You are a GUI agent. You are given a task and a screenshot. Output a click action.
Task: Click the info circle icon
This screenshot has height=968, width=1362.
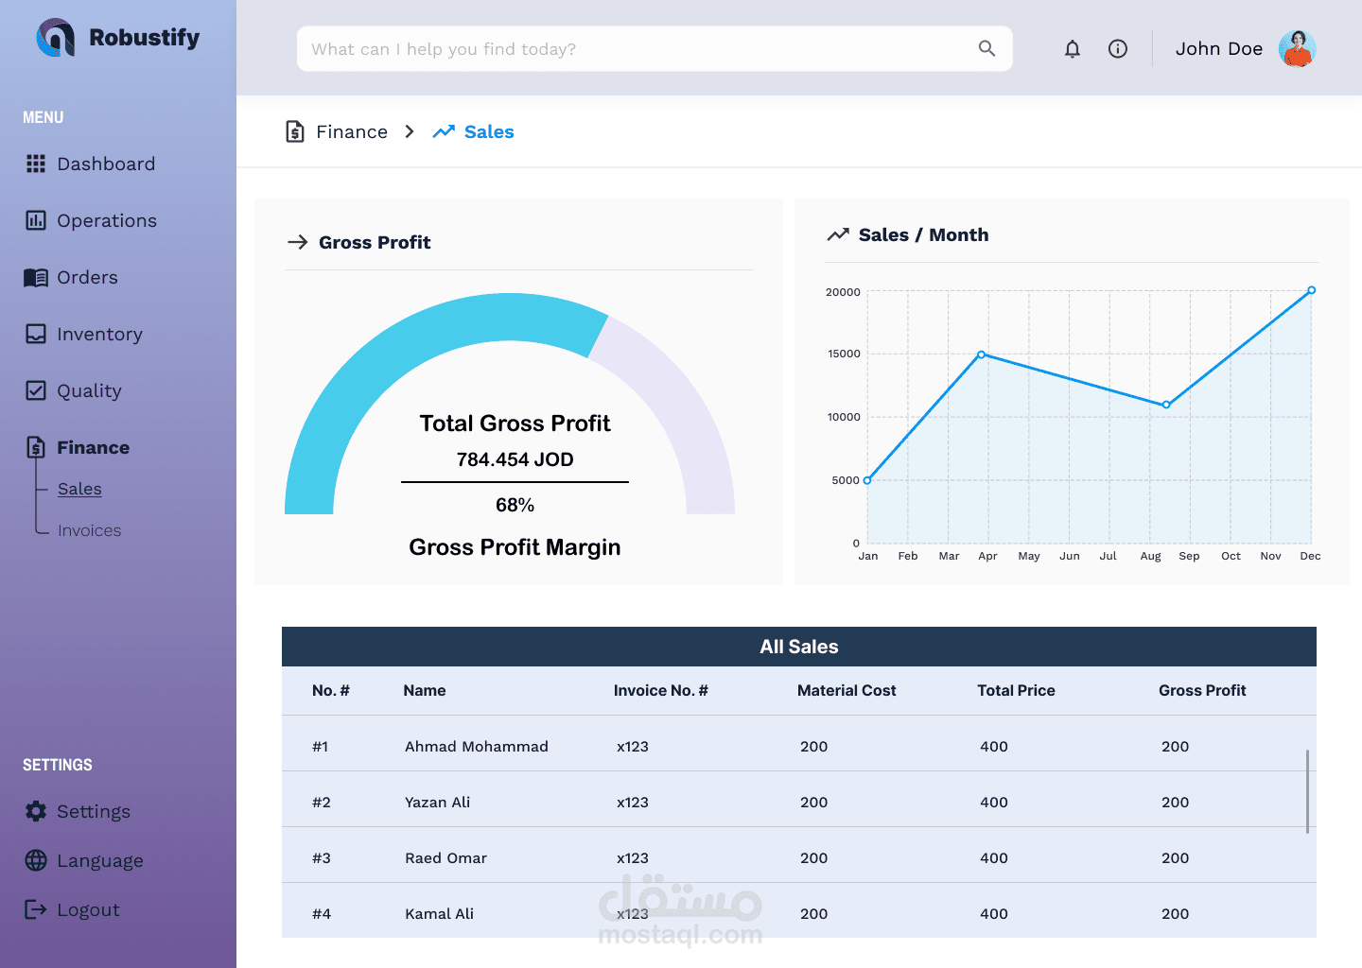(1118, 49)
